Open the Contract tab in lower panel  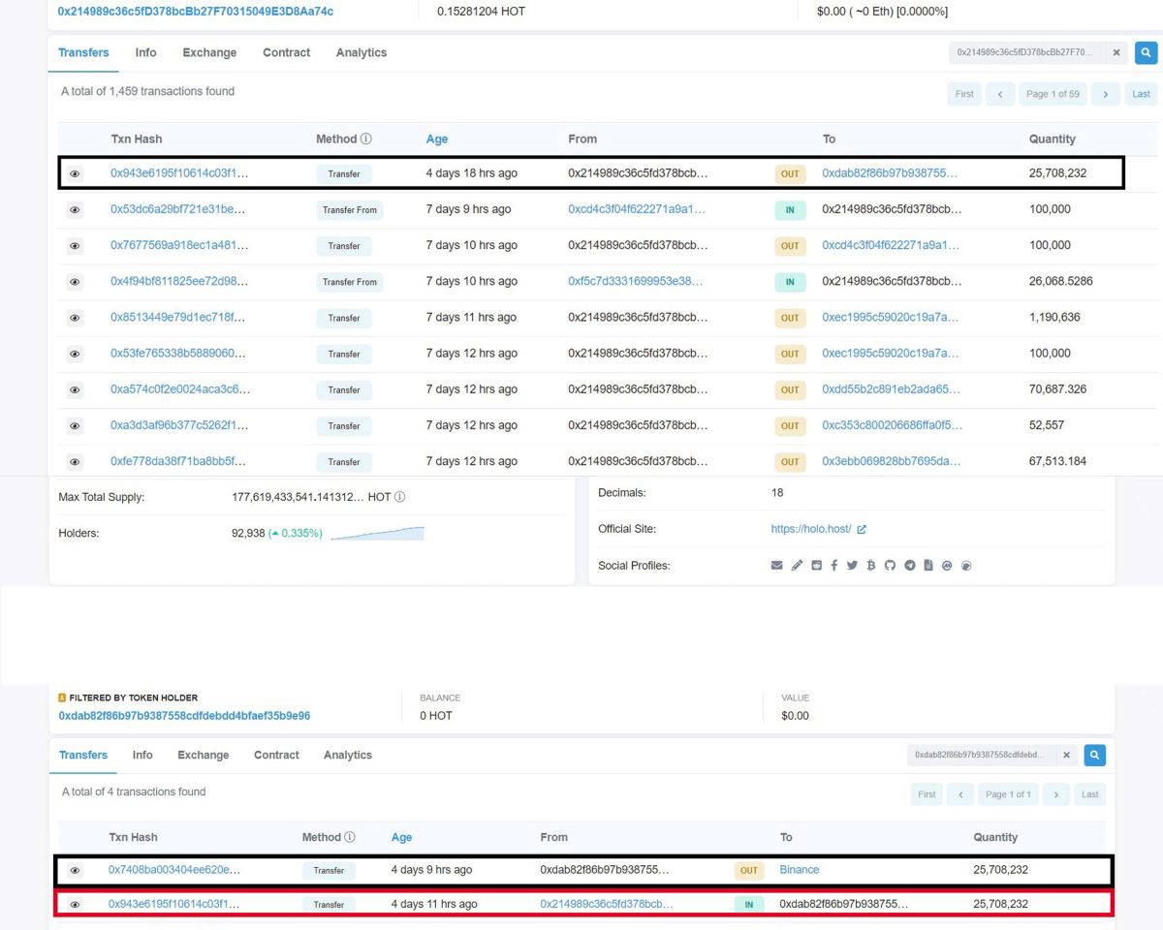tap(276, 756)
